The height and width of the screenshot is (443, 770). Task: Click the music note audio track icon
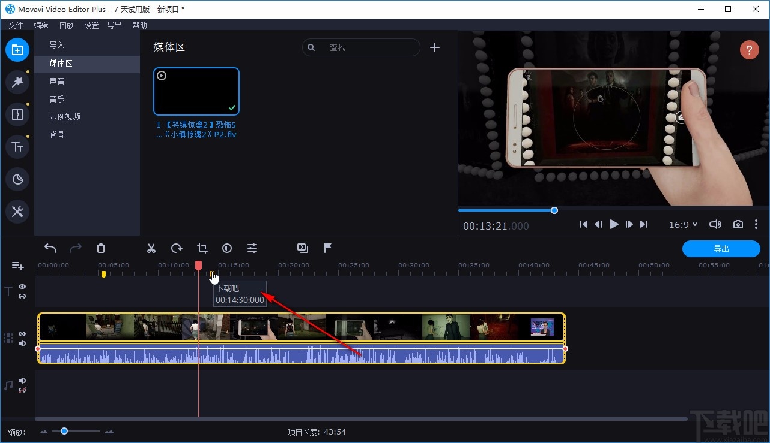tap(8, 385)
